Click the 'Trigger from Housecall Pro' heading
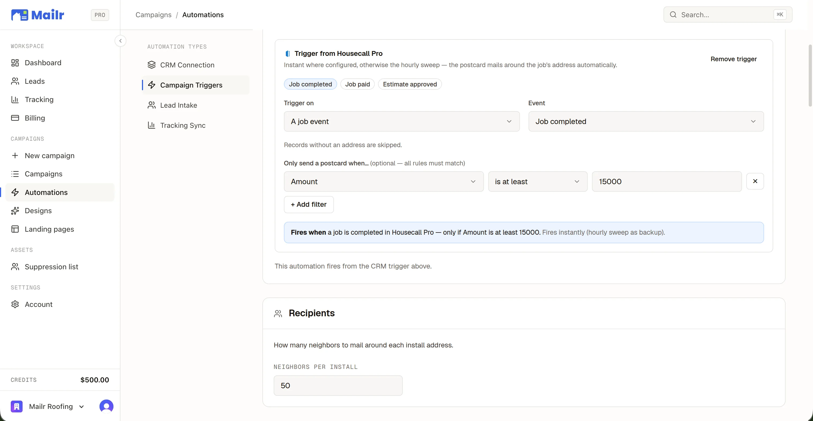This screenshot has height=421, width=813. point(338,54)
